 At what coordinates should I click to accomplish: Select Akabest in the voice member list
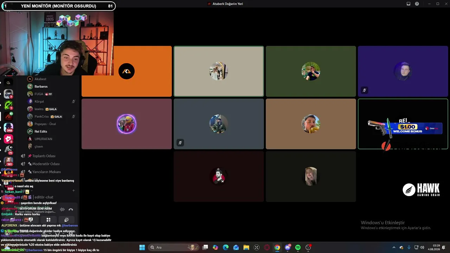point(51,79)
